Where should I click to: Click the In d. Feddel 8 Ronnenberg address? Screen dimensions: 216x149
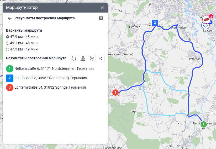(x=51, y=78)
